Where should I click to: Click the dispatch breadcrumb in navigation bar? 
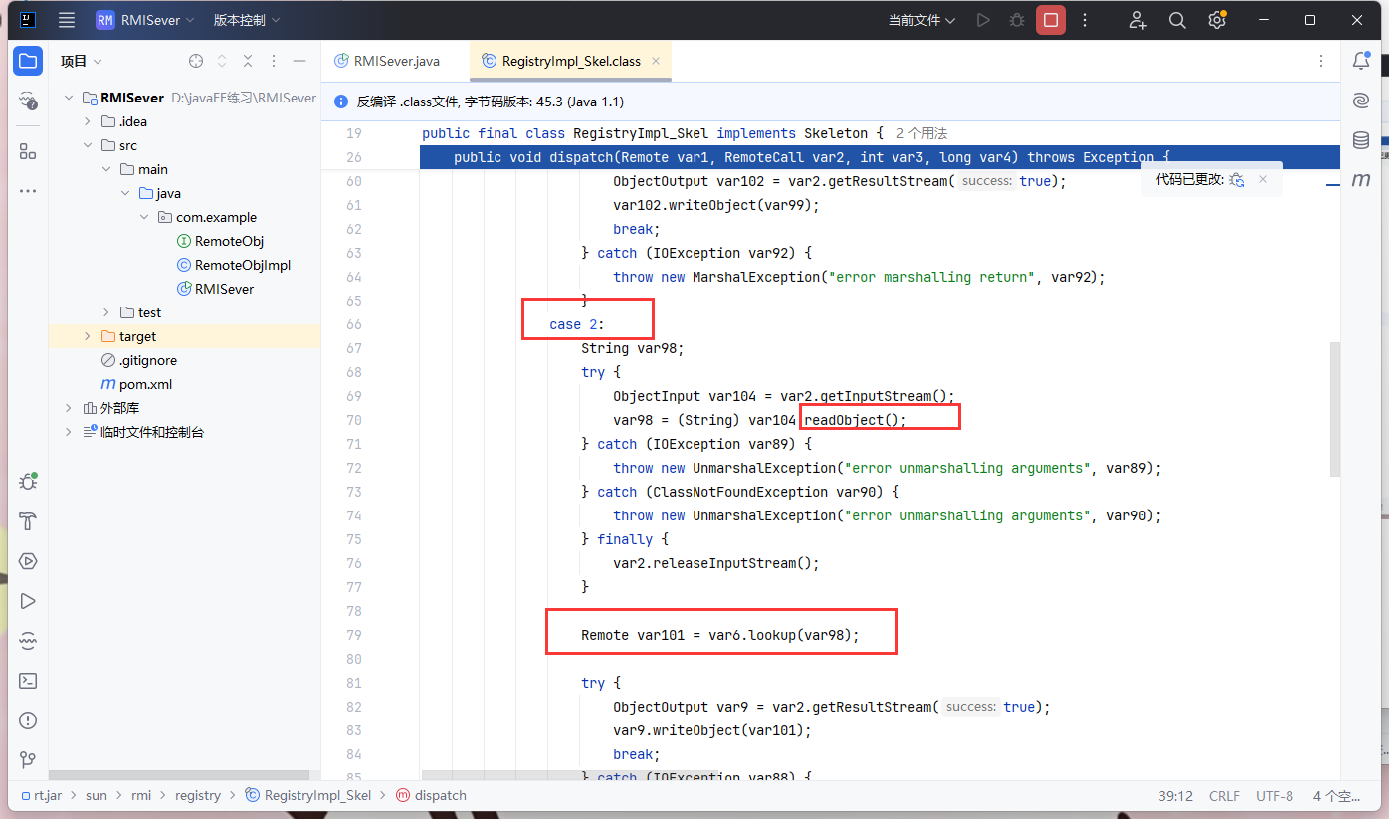pyautogui.click(x=440, y=795)
